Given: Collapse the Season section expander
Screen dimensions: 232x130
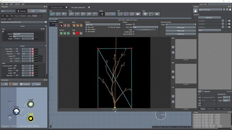Looking at the screenshot, I should 45,46.
